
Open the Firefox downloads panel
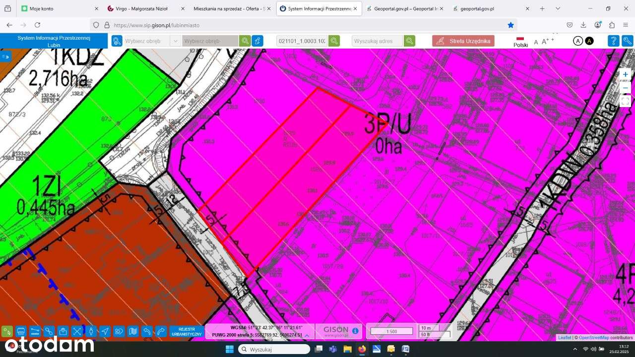click(583, 25)
